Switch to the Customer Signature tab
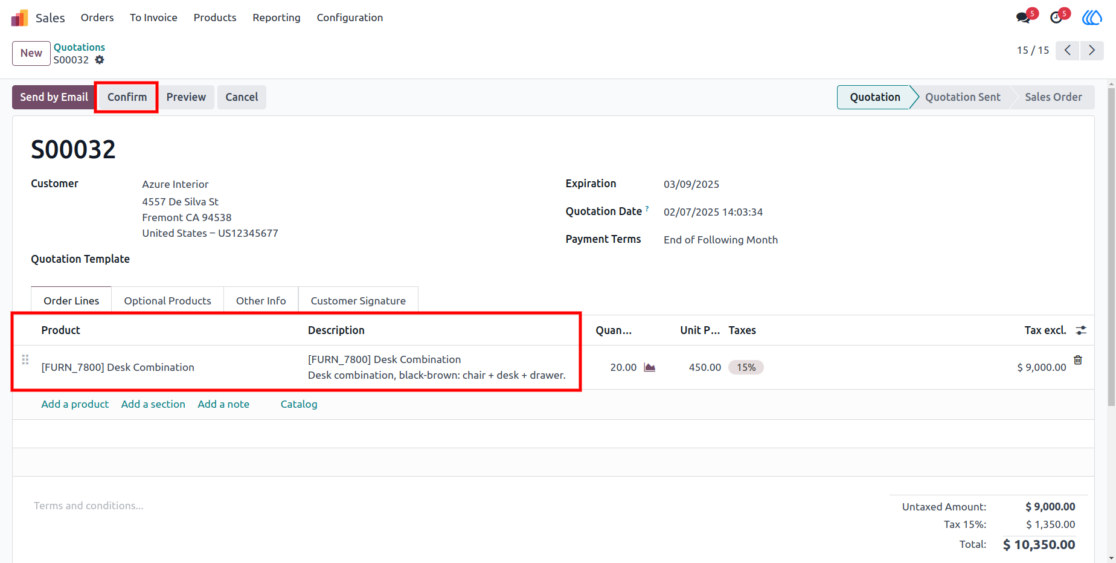The image size is (1116, 563). 358,300
